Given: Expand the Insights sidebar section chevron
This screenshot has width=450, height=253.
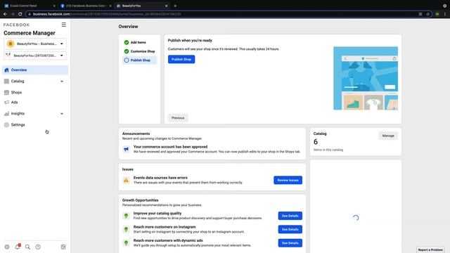Looking at the screenshot, I should click(x=62, y=114).
